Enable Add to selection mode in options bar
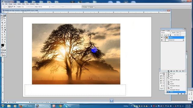This screenshot has height=108, width=193. (x=11, y=7)
